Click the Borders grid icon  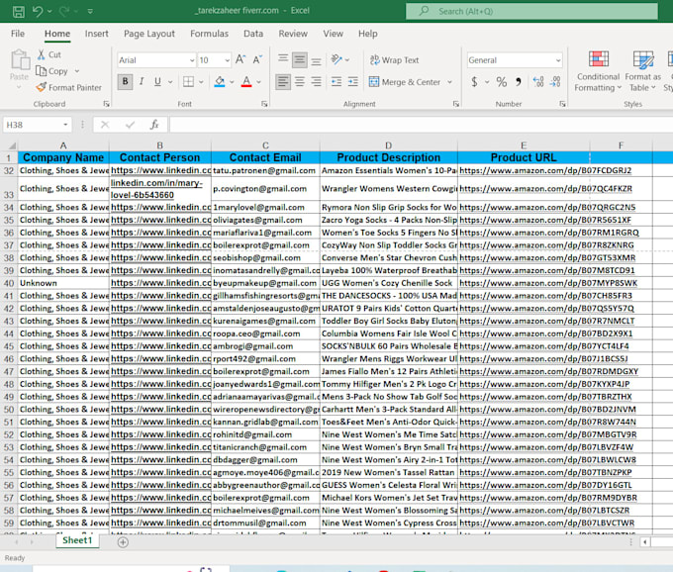click(x=188, y=81)
